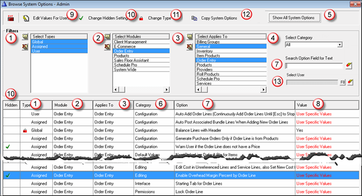Deselect all types icon beside Types list
Screen dimensions: 362x196
[25, 47]
